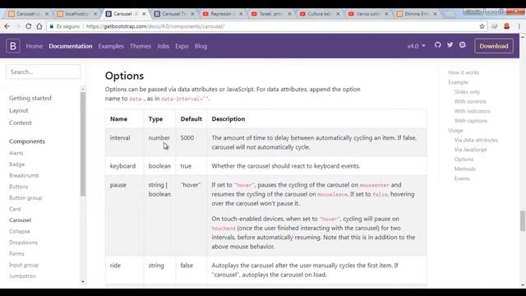Open Input group in the sidebar
The height and width of the screenshot is (296, 526).
click(x=24, y=265)
